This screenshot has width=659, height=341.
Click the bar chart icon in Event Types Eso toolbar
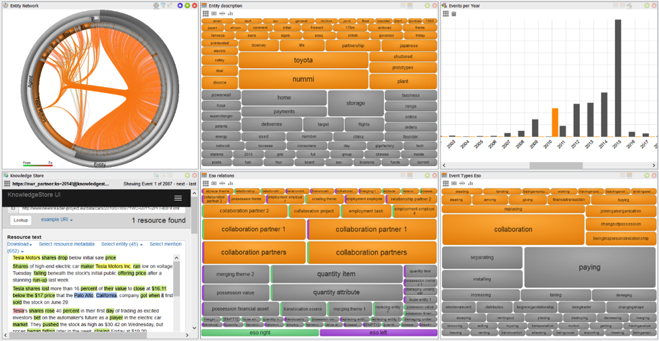tap(470, 183)
